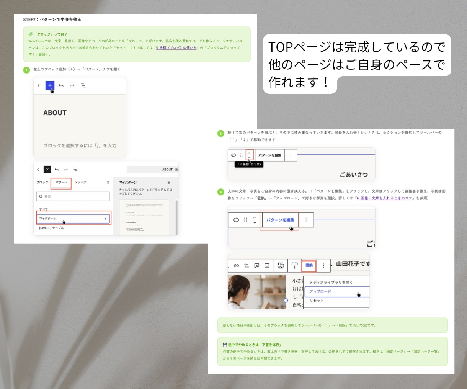Click the blue パターンを編集 button in red box
Image resolution: width=467 pixels, height=389 pixels.
(x=280, y=220)
